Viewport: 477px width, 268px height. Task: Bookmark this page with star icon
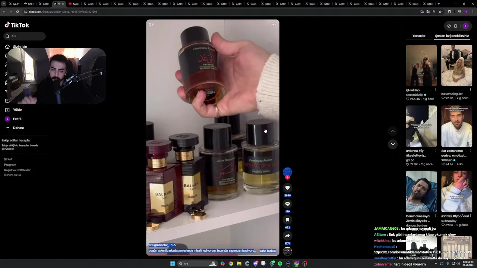440,12
